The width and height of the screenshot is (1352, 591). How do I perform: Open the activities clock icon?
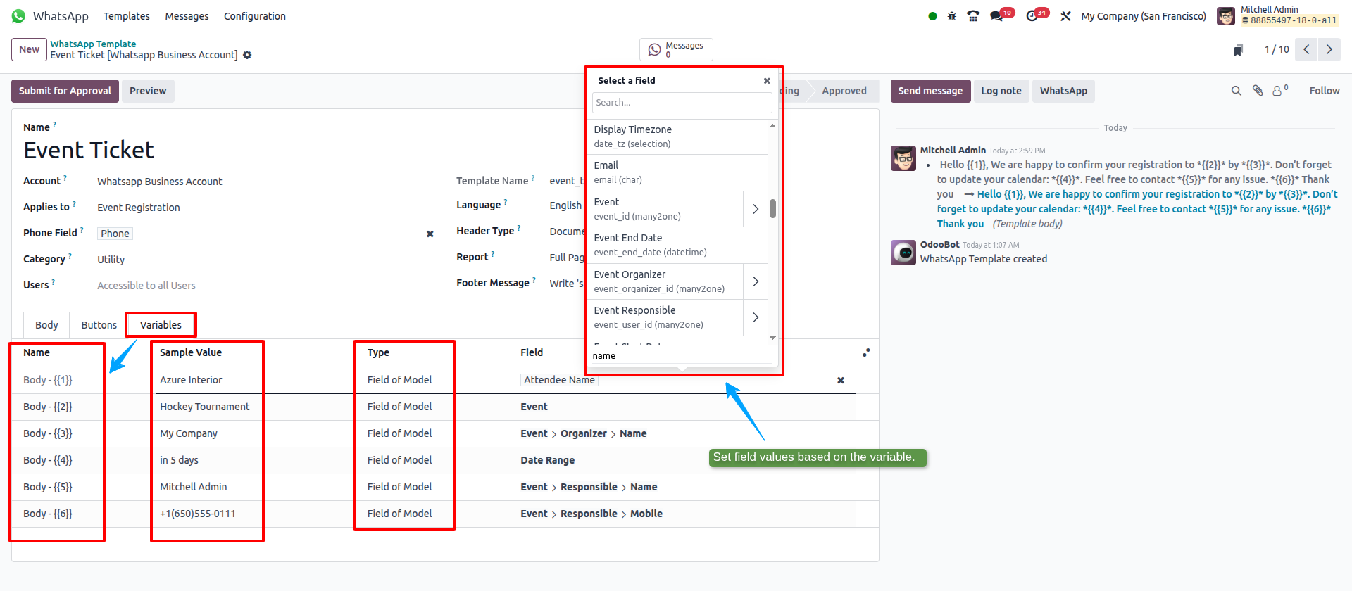point(1032,16)
